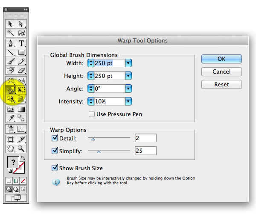This screenshot has width=256, height=217.
Task: Click the Hand tool
Action: click(x=11, y=148)
